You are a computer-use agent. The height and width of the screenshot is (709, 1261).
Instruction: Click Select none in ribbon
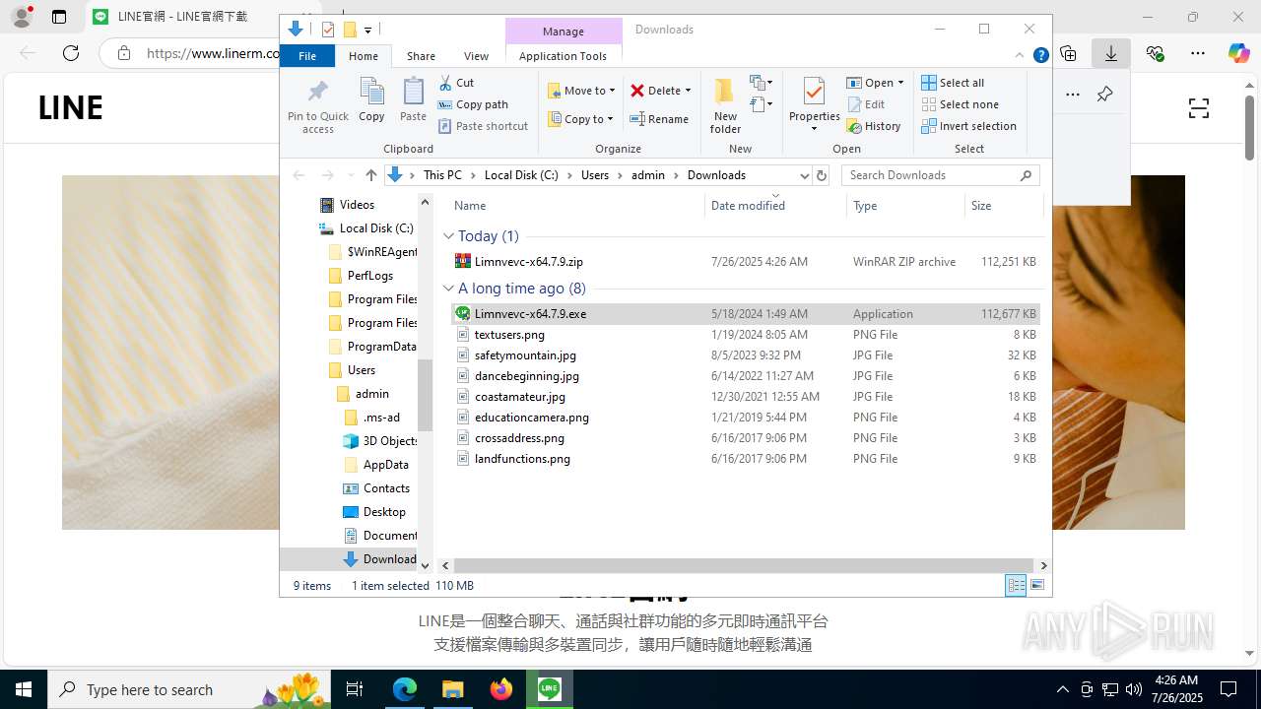point(960,104)
